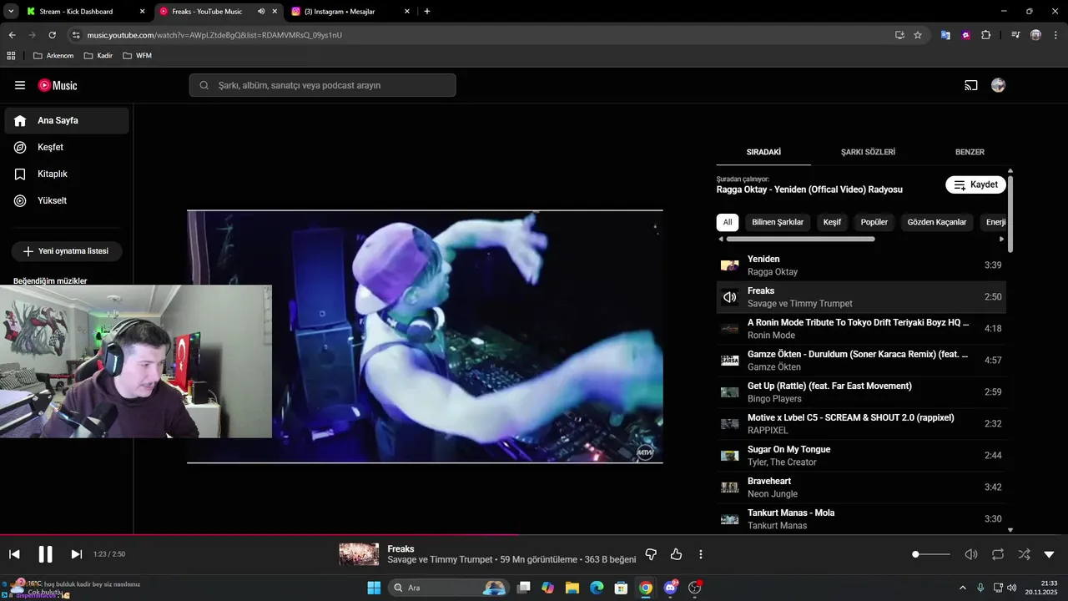The height and width of the screenshot is (601, 1068).
Task: Switch to the BENZER tab
Action: point(970,152)
